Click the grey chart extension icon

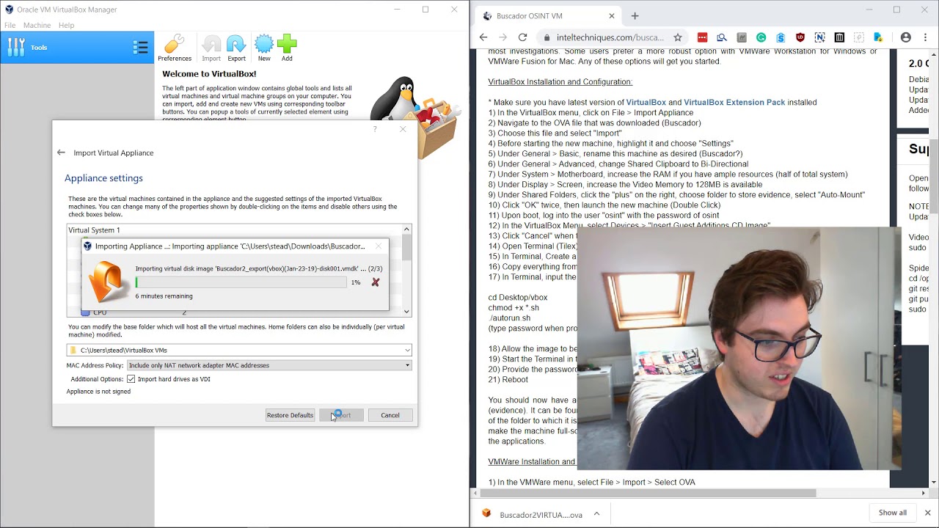[x=742, y=37]
